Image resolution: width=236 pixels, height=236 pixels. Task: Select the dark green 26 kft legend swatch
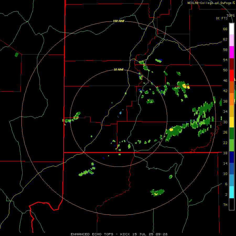click(x=232, y=133)
